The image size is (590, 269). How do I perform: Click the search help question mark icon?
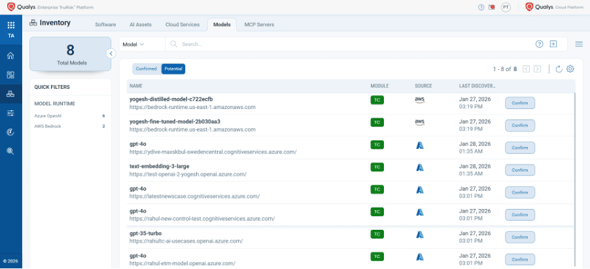point(539,44)
